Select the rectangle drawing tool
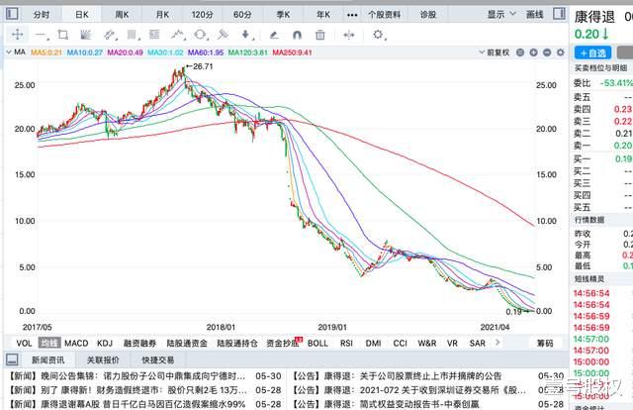This screenshot has width=633, height=410. 63,35
